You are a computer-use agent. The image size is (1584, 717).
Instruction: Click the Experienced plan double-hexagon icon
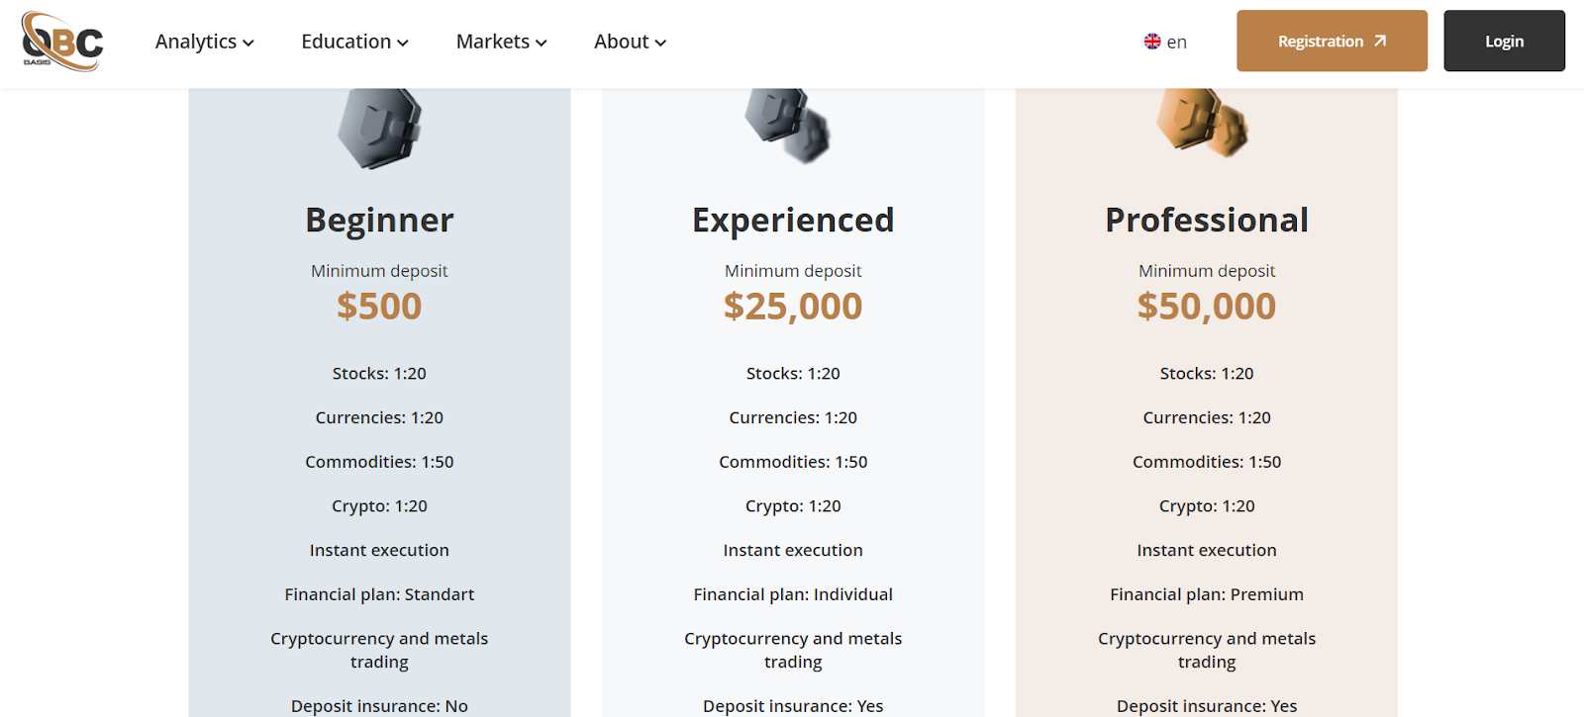[788, 126]
